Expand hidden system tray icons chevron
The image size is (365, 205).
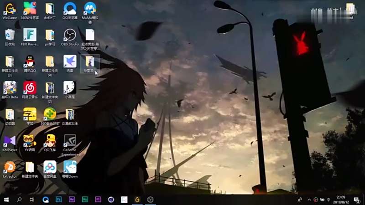[x=309, y=200]
